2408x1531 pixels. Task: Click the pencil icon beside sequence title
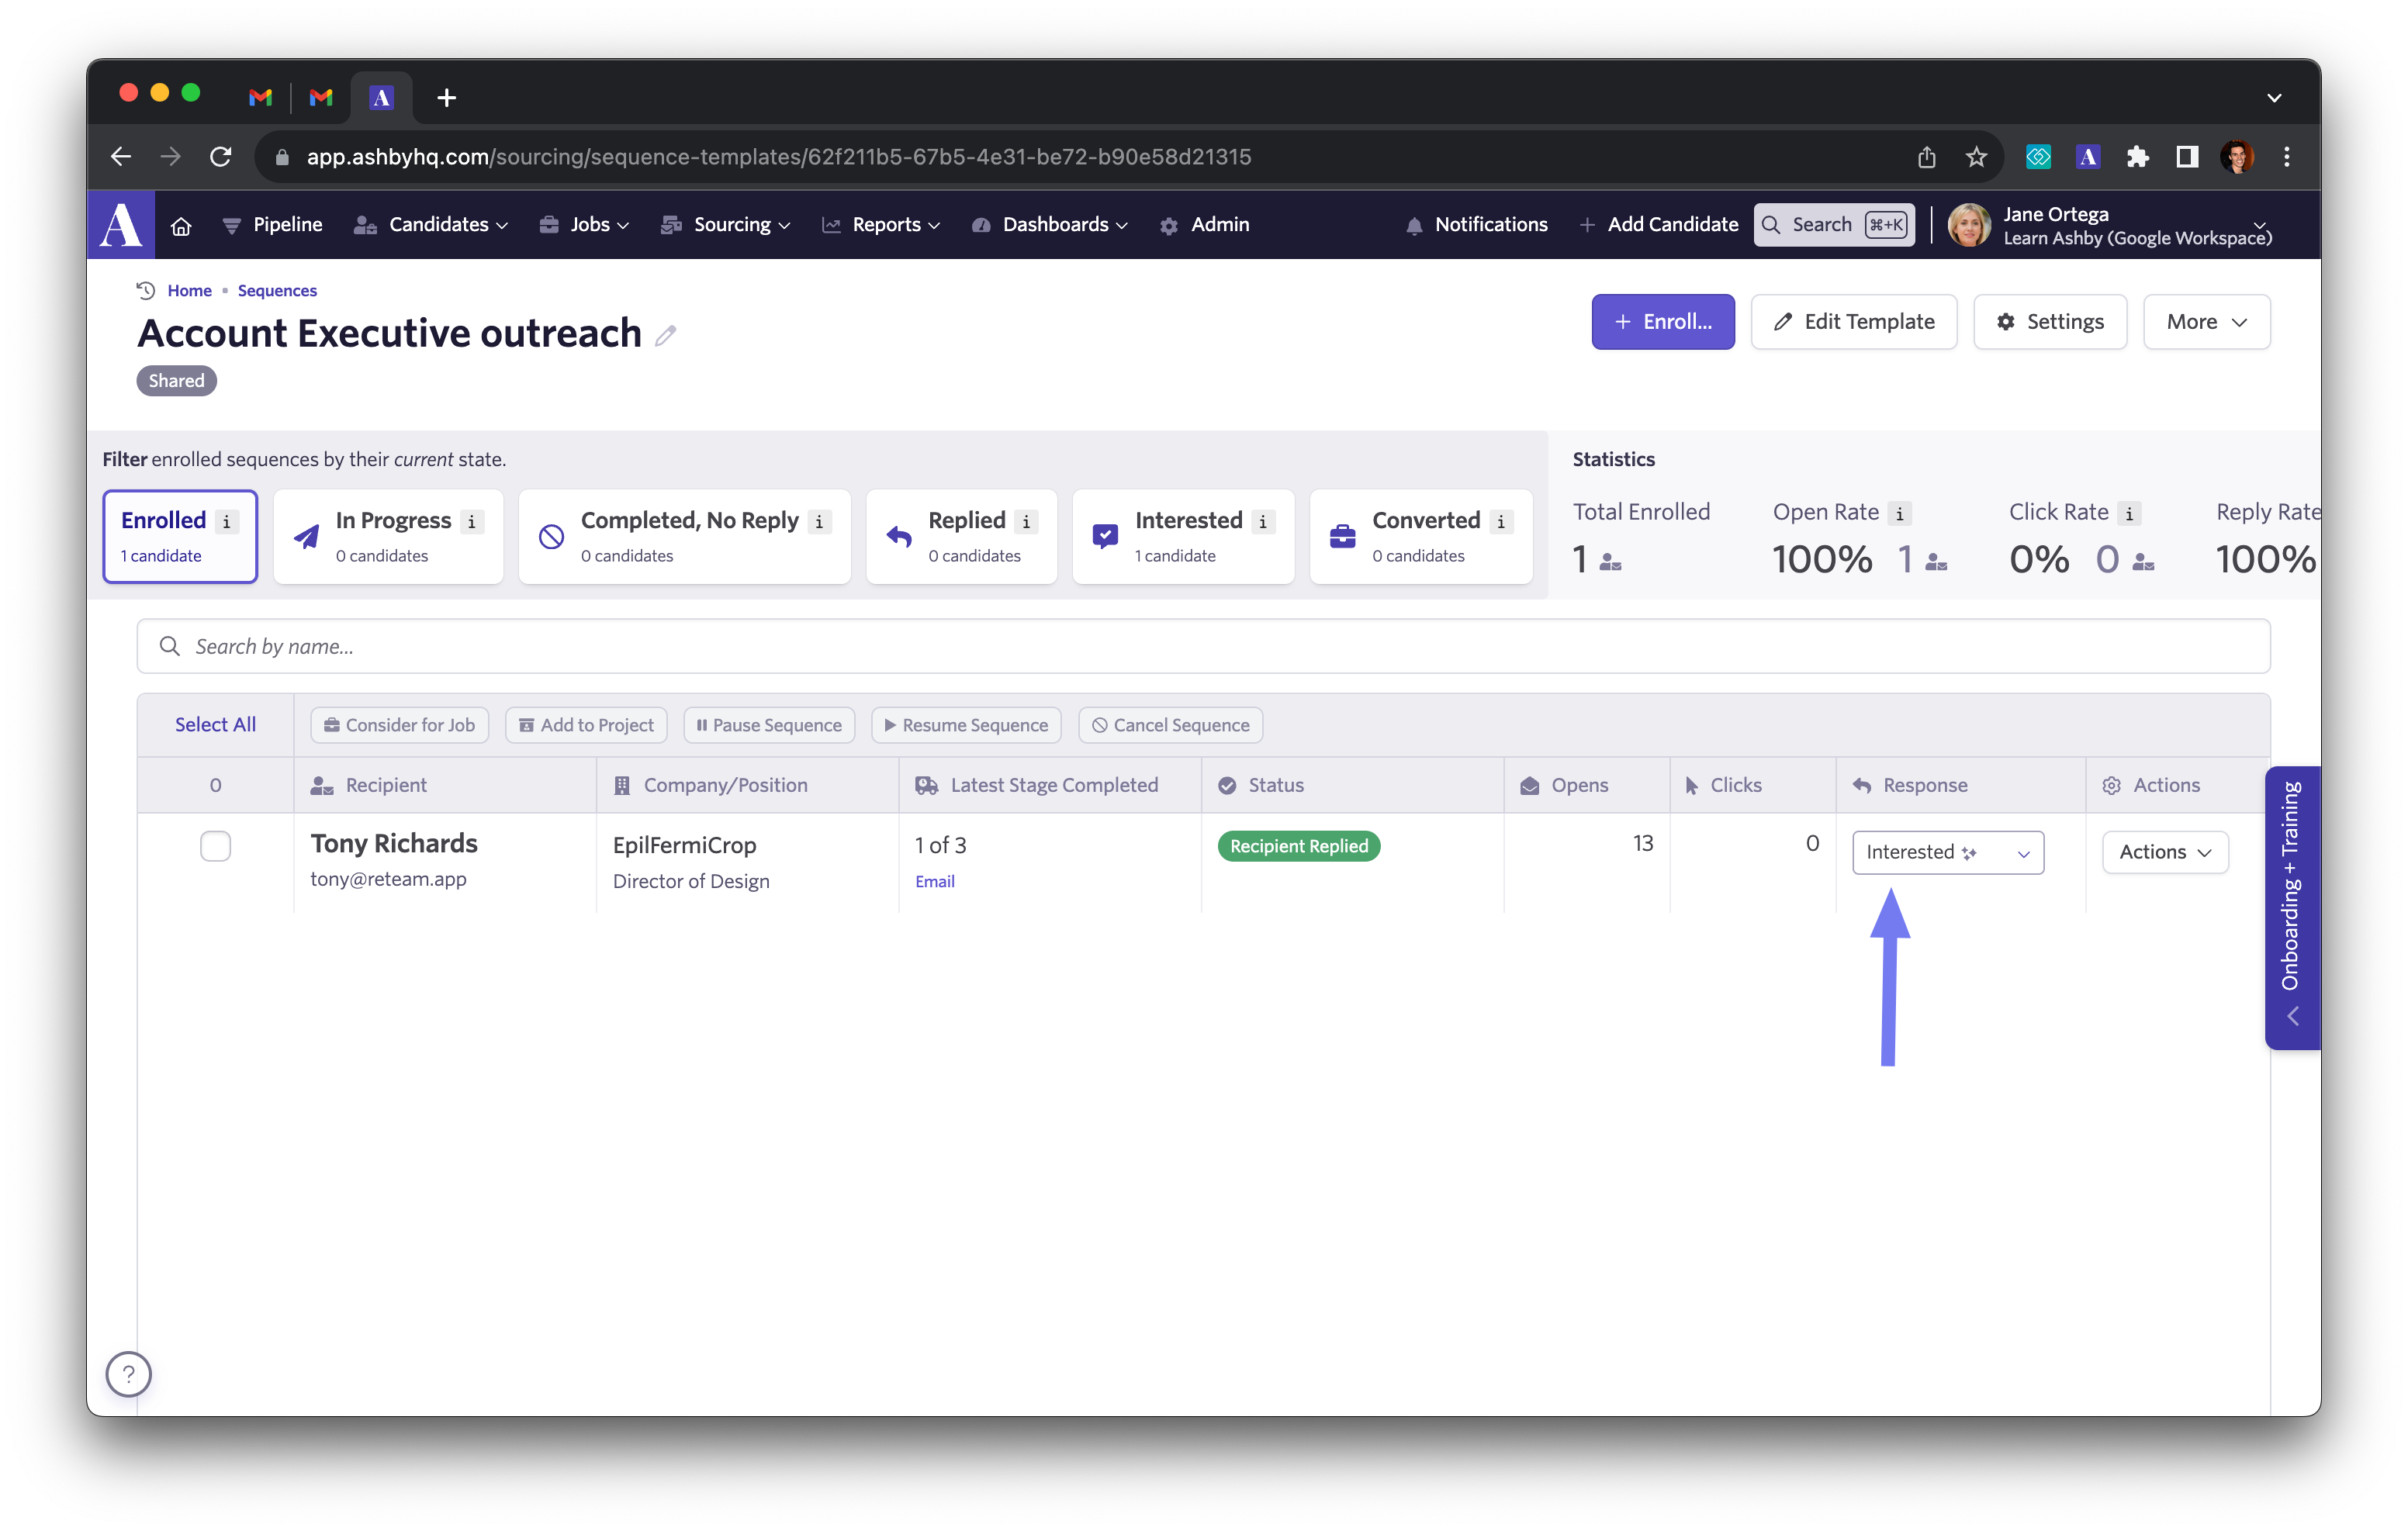[x=665, y=336]
